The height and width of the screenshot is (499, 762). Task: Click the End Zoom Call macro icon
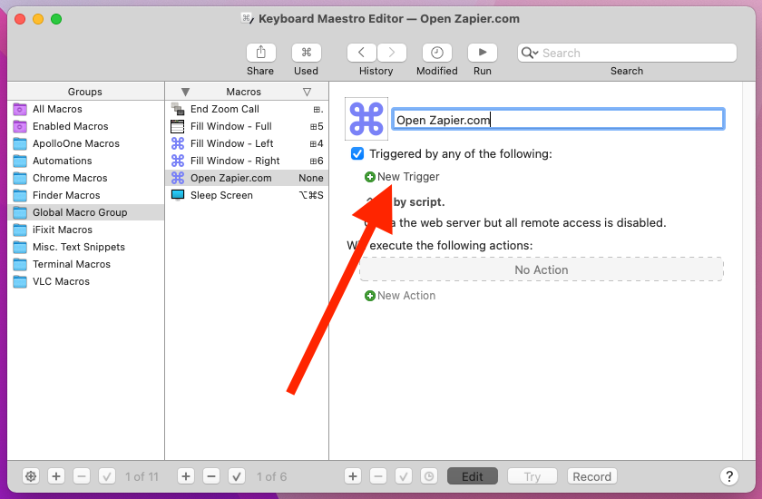click(178, 109)
